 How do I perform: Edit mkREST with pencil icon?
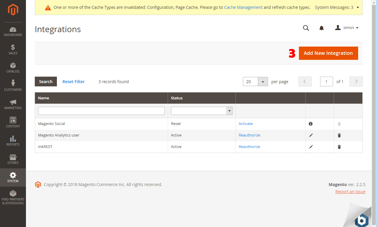(x=311, y=147)
